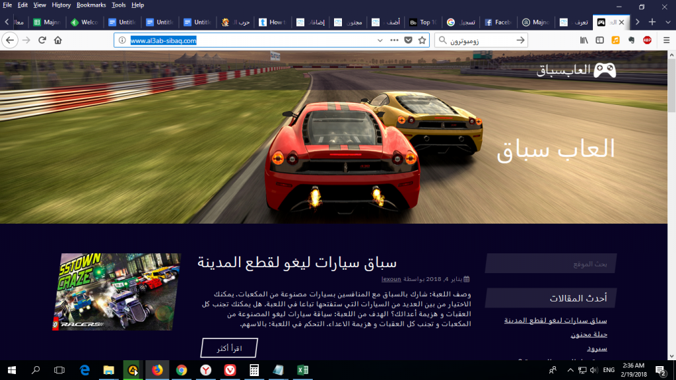
Task: Click the اقرأ أكثر read more button
Action: click(x=228, y=348)
